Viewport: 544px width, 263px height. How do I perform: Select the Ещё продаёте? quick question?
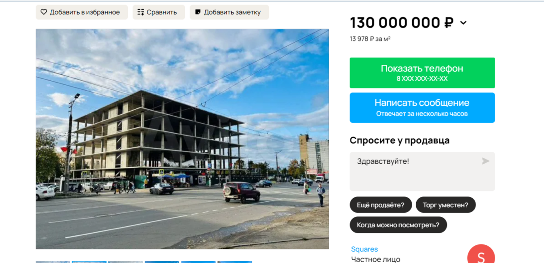pyautogui.click(x=380, y=205)
